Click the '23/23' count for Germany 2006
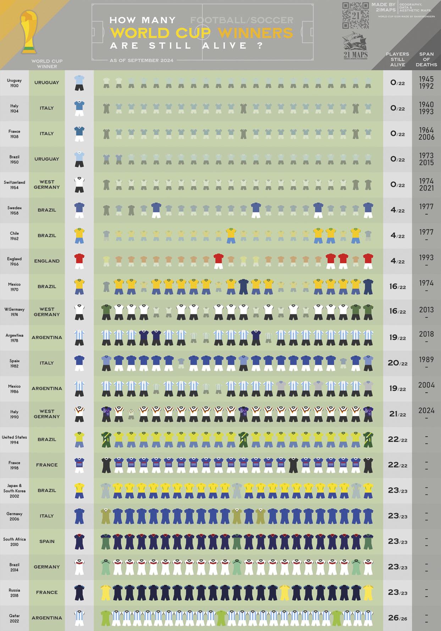The image size is (441, 631). click(x=397, y=516)
